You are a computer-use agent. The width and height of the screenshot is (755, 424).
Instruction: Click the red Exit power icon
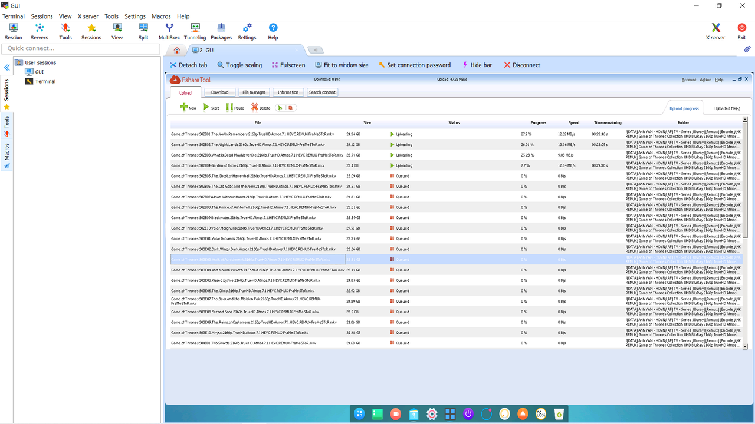(741, 32)
